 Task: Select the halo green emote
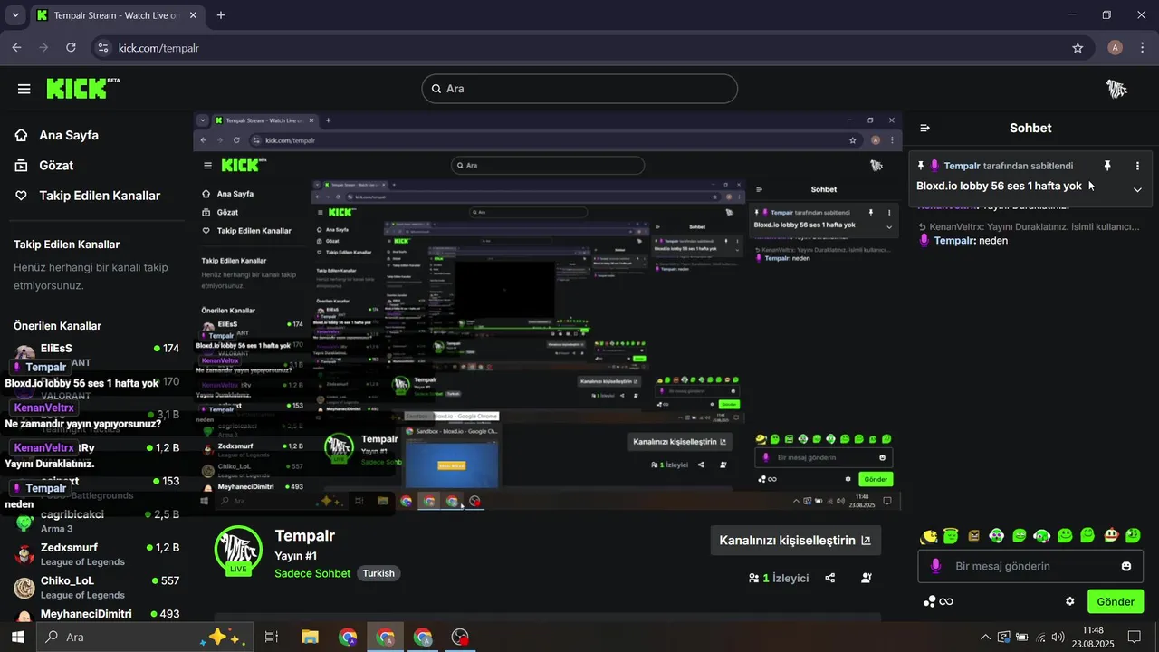(x=951, y=536)
